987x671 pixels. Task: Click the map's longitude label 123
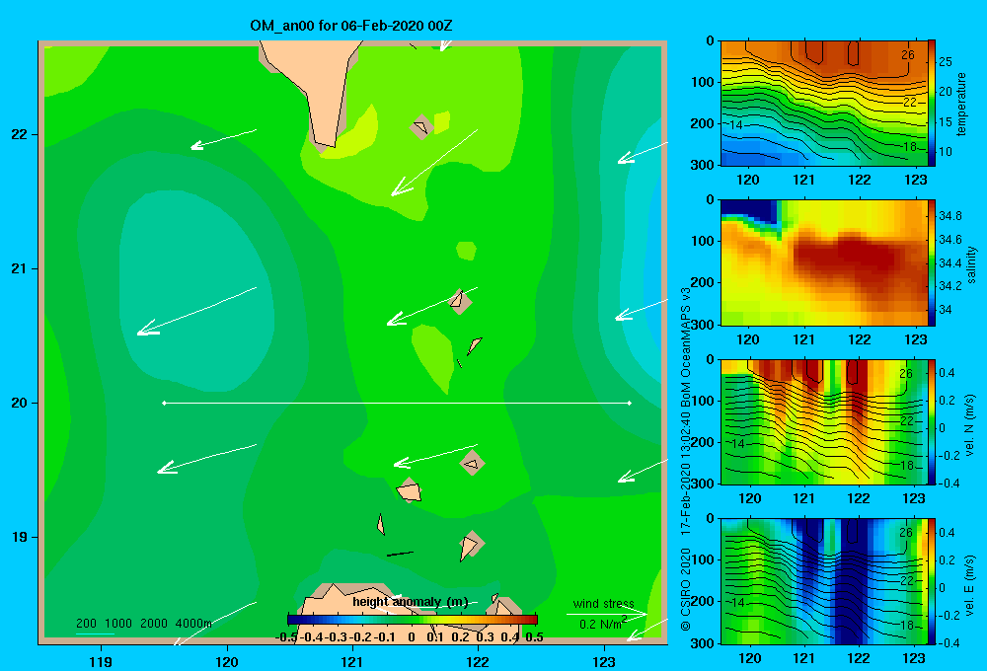click(x=604, y=661)
